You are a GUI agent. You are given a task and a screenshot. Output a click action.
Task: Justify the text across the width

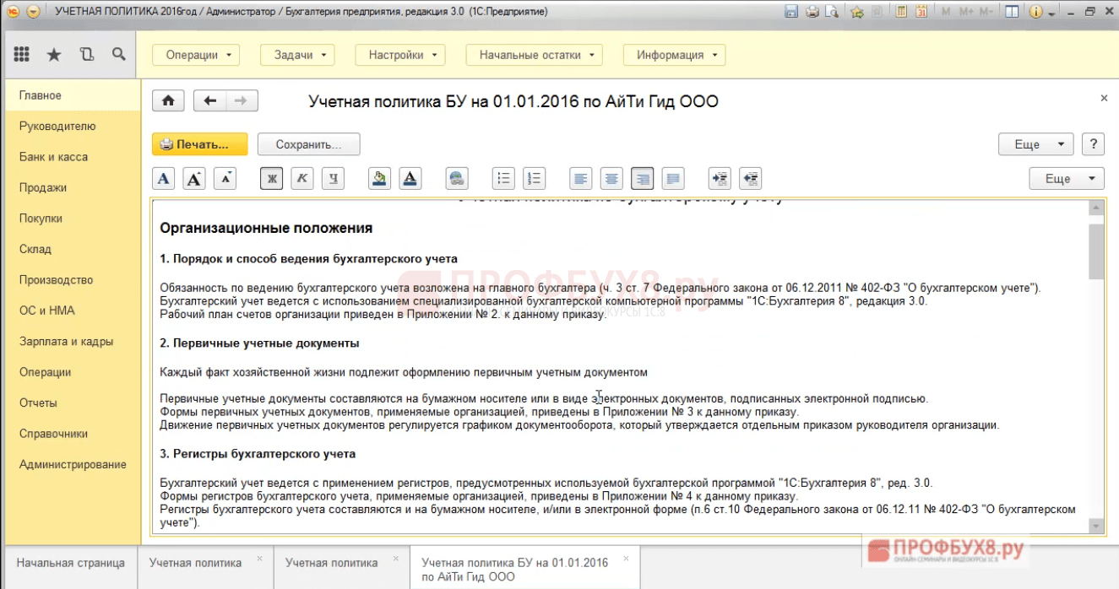click(673, 178)
